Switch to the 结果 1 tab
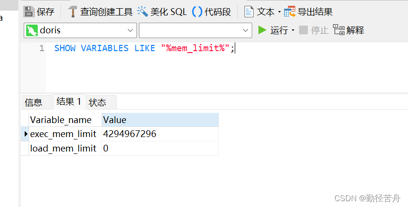Image resolution: width=408 pixels, height=207 pixels. coord(69,101)
